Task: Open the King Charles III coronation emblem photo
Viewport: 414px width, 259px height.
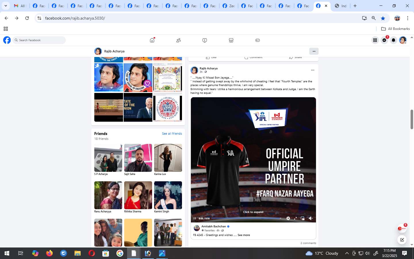Action: pos(168,107)
